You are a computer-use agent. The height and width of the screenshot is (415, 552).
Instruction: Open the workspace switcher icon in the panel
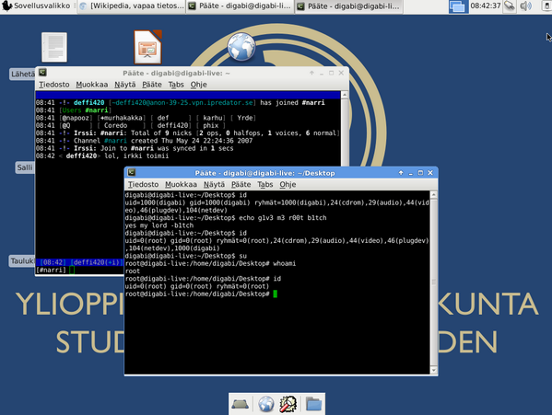pyautogui.click(x=458, y=6)
